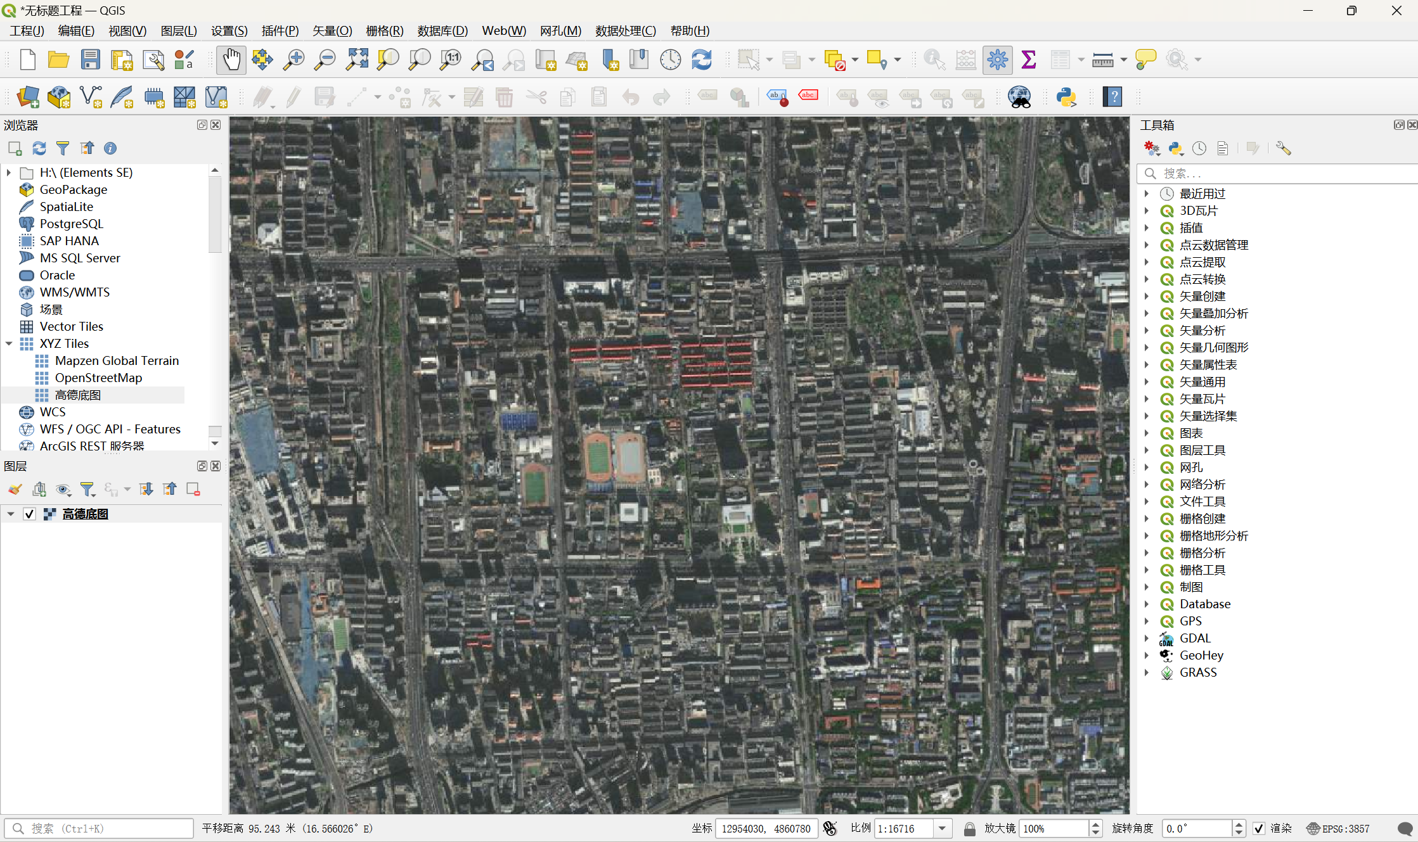Open the Statistical Summary sigma icon
The width and height of the screenshot is (1418, 842).
pos(1029,60)
